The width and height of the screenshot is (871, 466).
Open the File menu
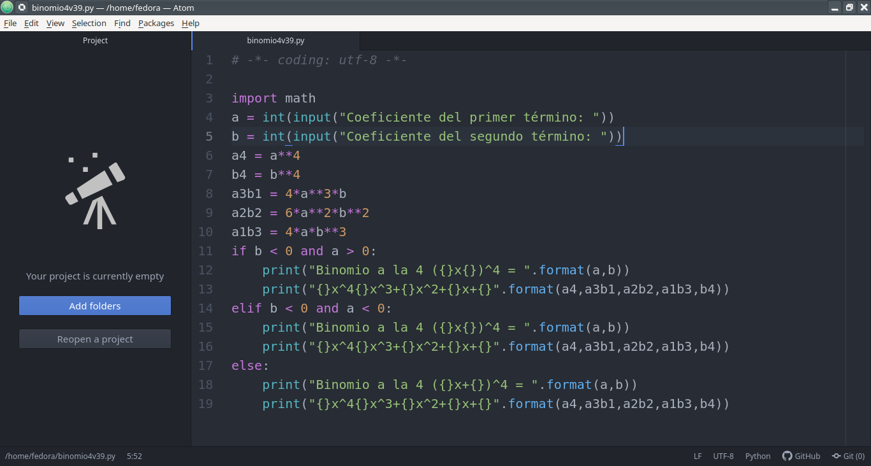[10, 23]
